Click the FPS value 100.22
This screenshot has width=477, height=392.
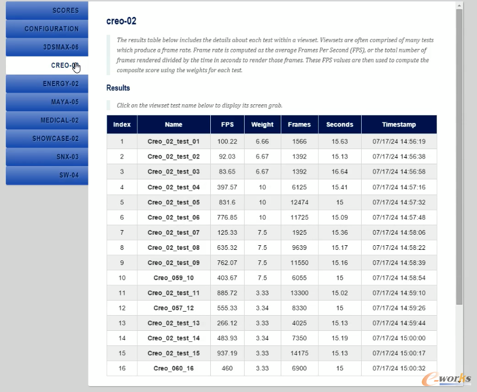(227, 142)
